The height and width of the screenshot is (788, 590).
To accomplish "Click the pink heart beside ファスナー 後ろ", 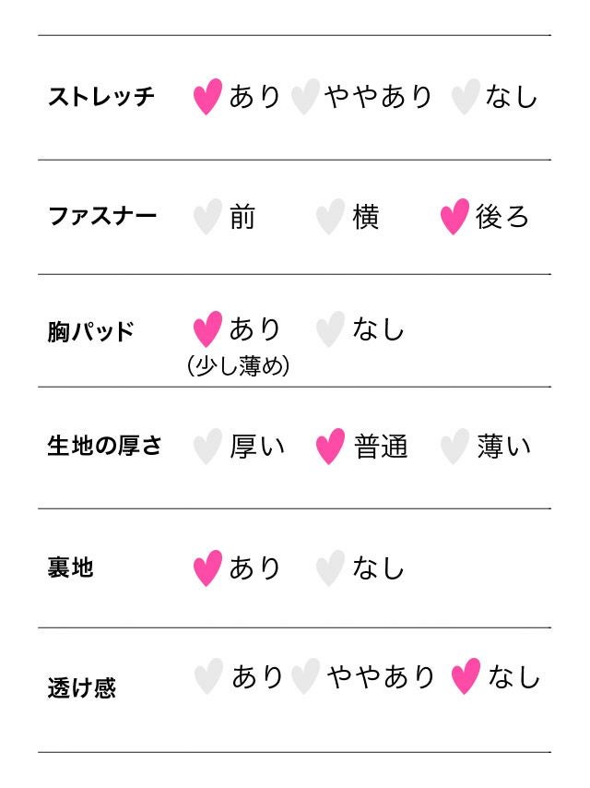I will point(454,217).
